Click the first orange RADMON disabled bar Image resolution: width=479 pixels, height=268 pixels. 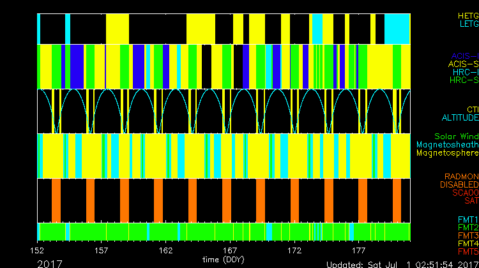click(56, 199)
